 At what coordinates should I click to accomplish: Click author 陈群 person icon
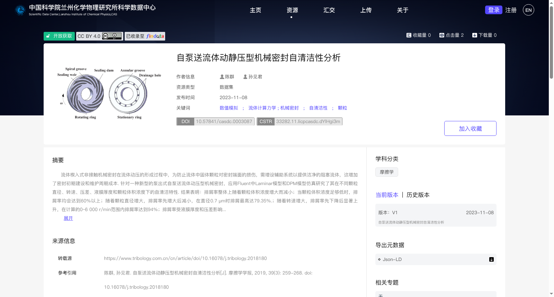click(222, 77)
